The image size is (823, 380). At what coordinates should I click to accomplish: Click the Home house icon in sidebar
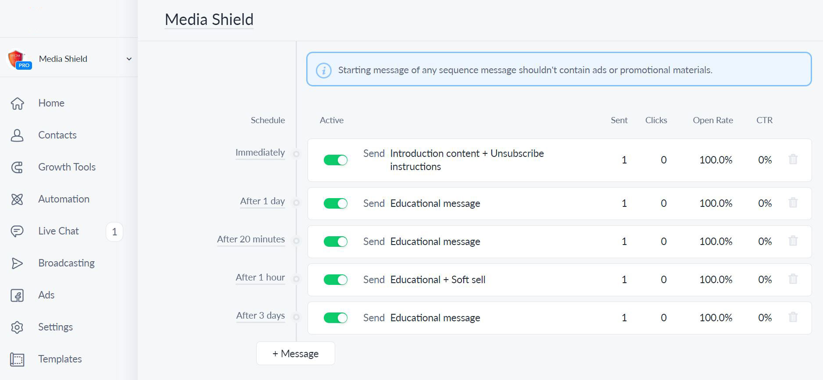(17, 103)
